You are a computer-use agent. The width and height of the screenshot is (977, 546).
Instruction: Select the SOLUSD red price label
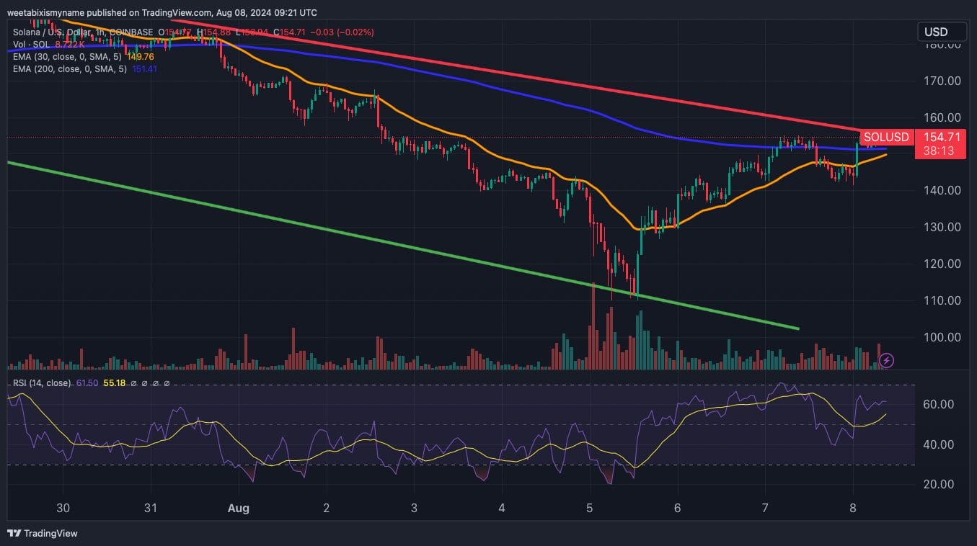(886, 137)
